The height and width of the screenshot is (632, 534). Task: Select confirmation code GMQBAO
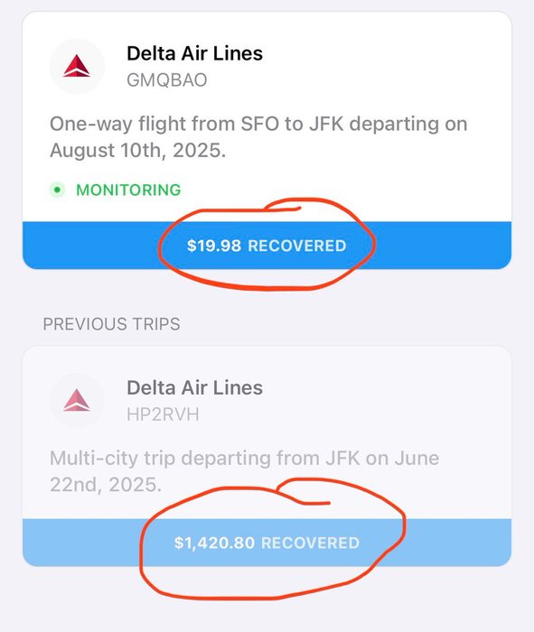coord(167,80)
